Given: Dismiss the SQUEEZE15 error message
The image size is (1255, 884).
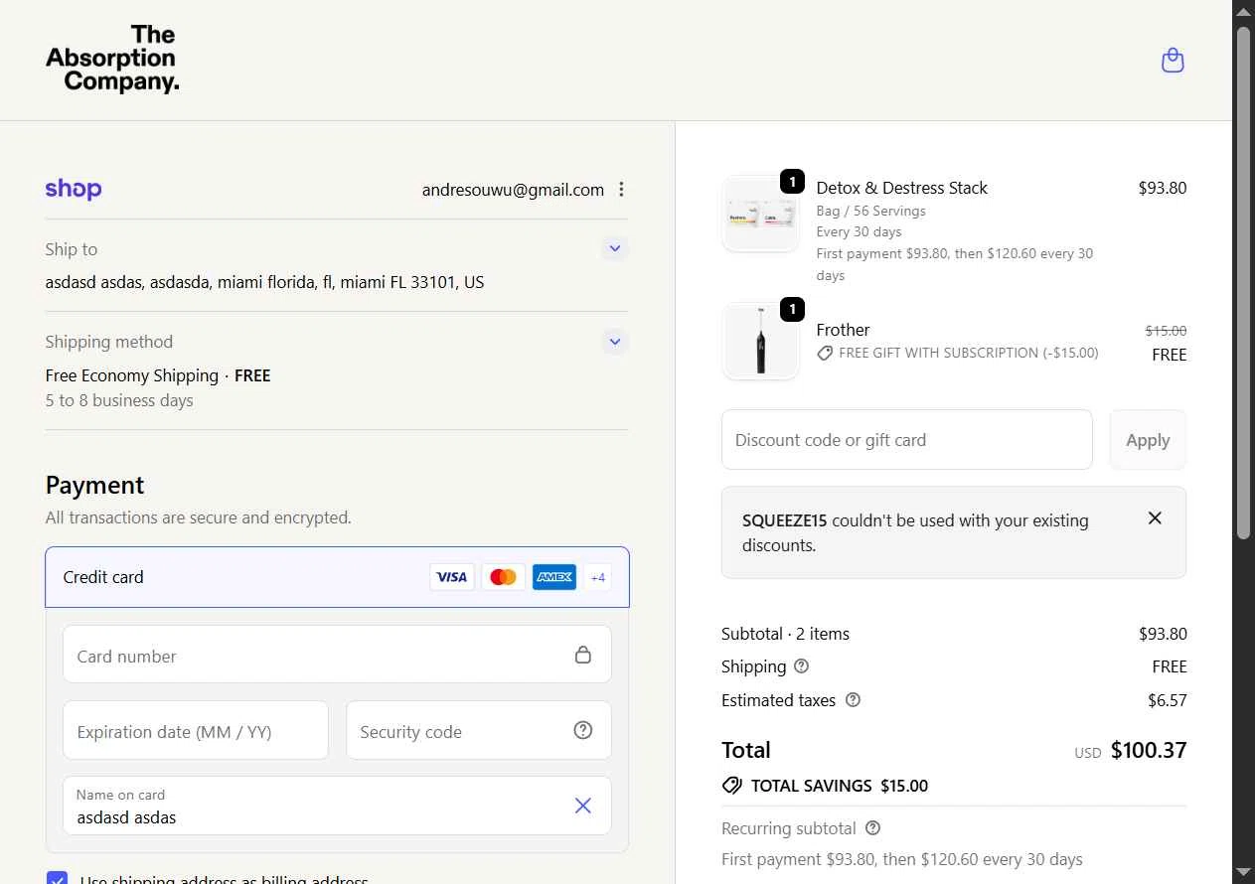Looking at the screenshot, I should 1155,517.
